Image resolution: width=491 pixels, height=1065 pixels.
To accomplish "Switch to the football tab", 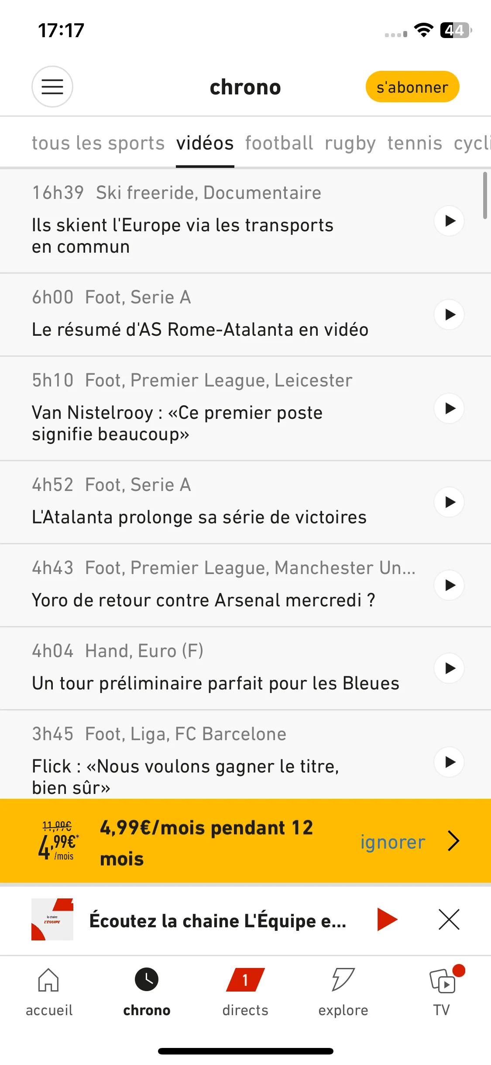I will pyautogui.click(x=279, y=143).
